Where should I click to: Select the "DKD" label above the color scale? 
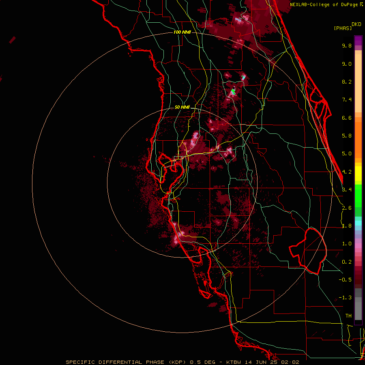pos(356,24)
